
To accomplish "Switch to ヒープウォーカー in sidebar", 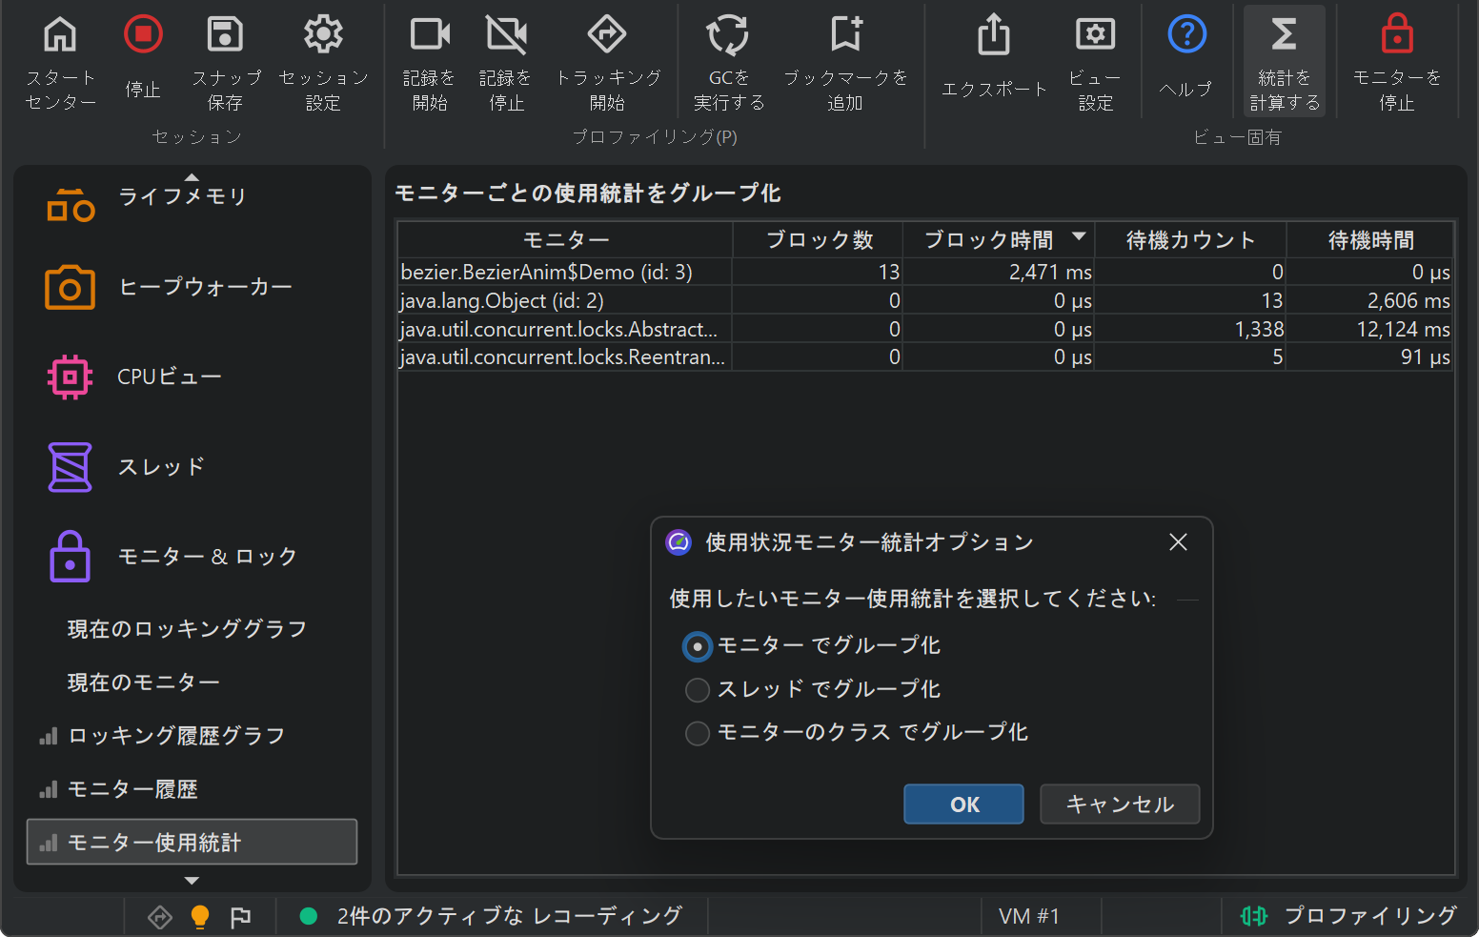I will pyautogui.click(x=205, y=287).
